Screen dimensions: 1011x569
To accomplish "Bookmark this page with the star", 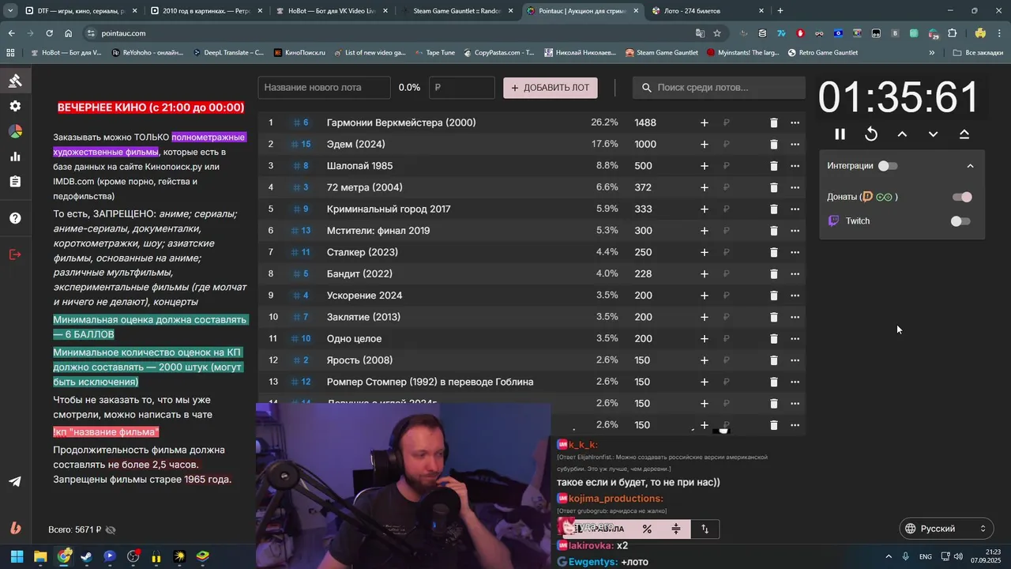I will (x=717, y=33).
